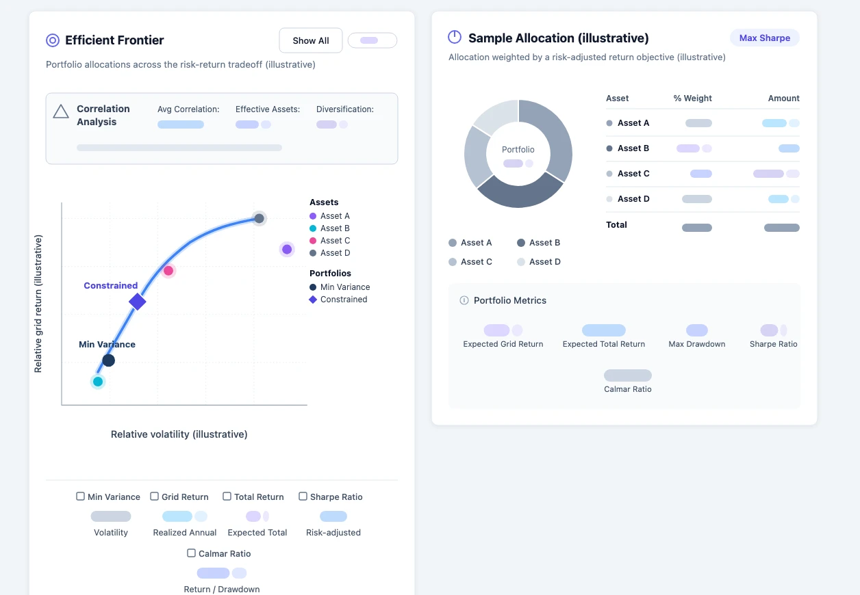The width and height of the screenshot is (860, 595).
Task: Click the % Weight column header
Action: [x=692, y=98]
